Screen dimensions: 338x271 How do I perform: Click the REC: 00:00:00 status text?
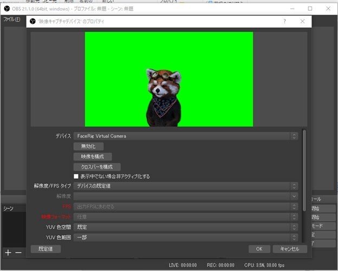220,265
